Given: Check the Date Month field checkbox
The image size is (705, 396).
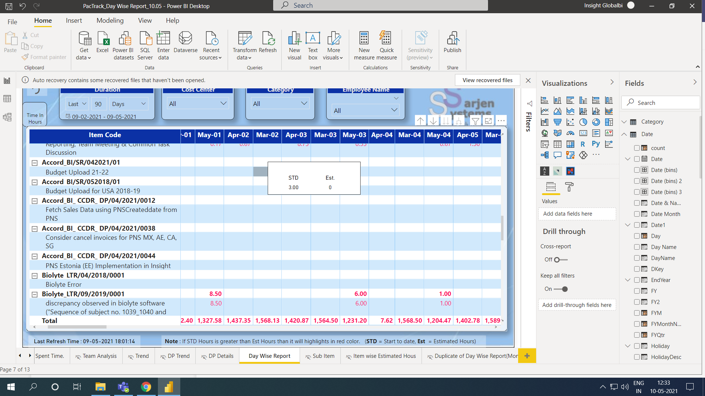Looking at the screenshot, I should [637, 214].
